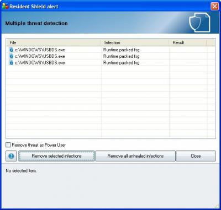Click Remove selected infections button
The image size is (221, 210).
click(56, 156)
